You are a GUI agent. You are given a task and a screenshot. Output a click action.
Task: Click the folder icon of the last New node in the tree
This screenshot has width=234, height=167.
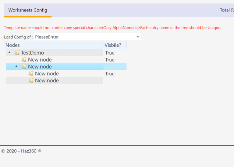coord(31,81)
